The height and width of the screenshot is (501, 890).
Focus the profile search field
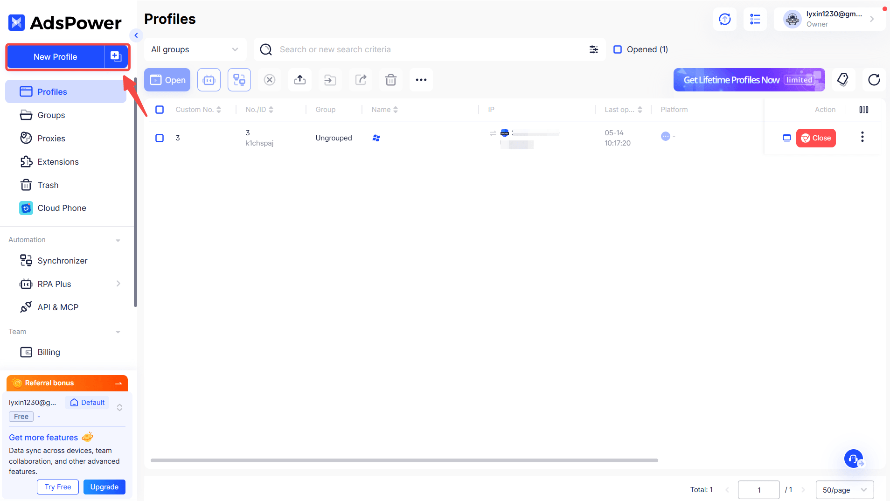(429, 49)
